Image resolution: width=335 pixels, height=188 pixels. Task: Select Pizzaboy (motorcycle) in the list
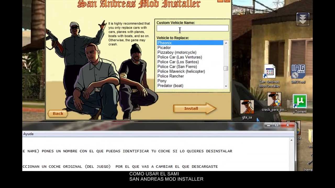[190, 52]
